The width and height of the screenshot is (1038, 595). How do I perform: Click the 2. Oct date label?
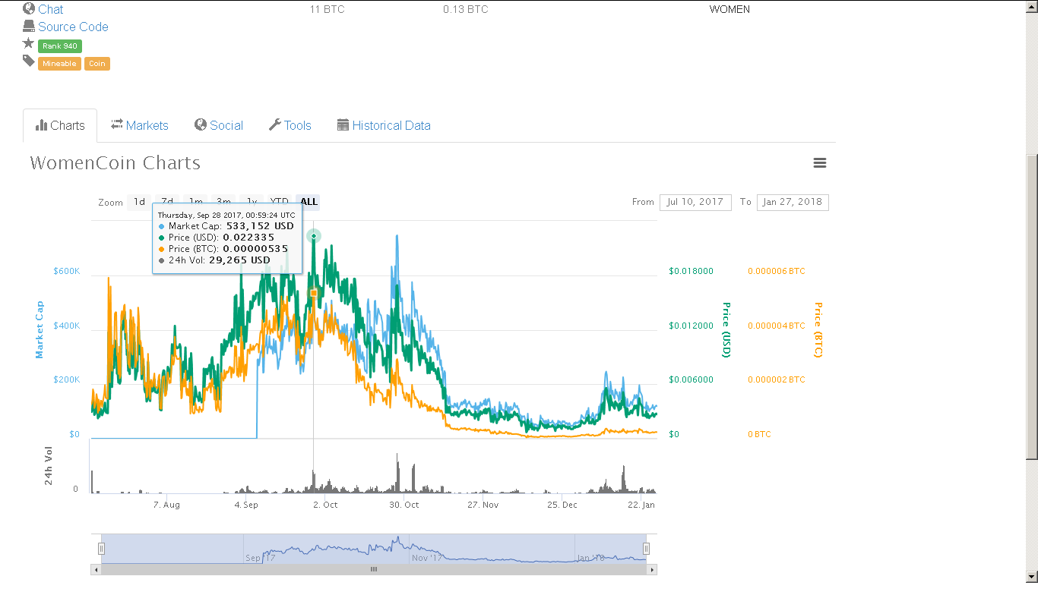coord(326,505)
